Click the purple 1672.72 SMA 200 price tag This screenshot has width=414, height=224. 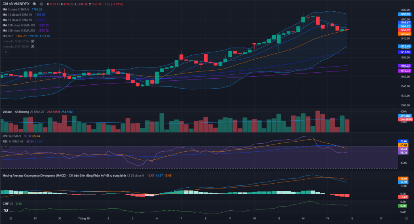click(405, 70)
